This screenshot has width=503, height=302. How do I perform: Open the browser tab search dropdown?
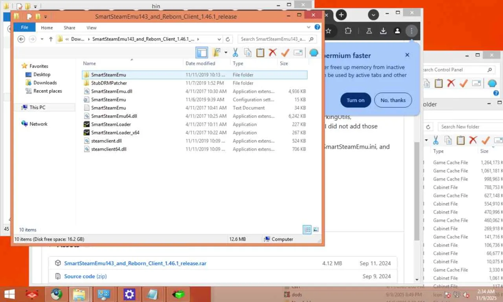point(373,15)
